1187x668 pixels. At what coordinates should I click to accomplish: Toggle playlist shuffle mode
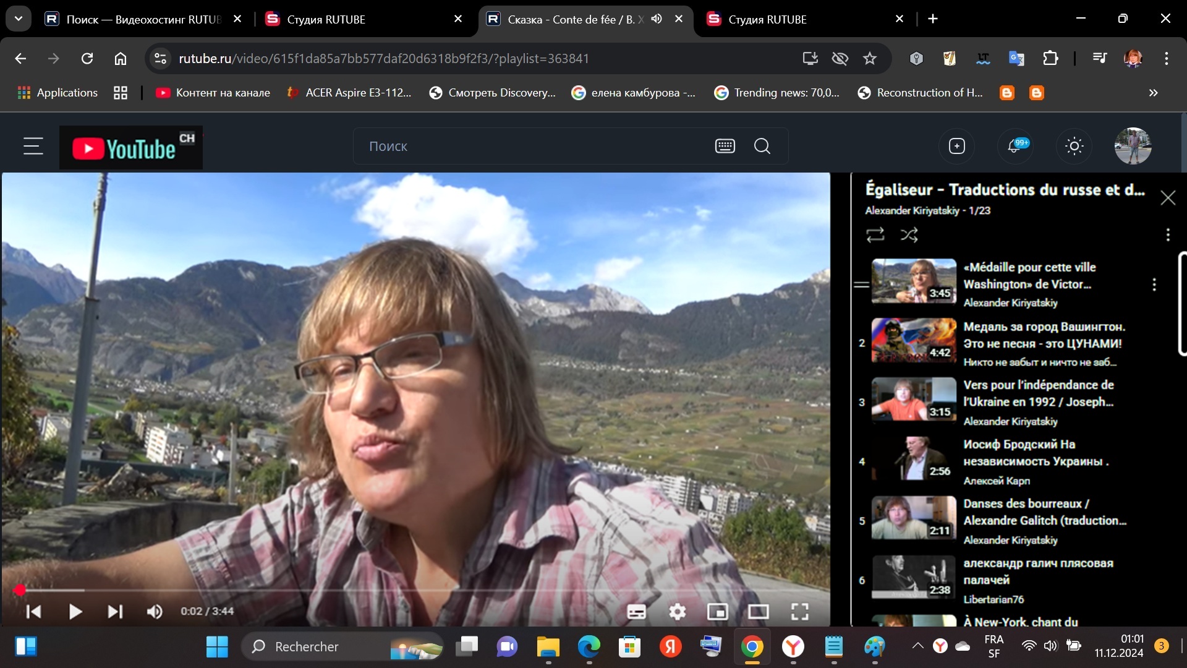click(909, 235)
